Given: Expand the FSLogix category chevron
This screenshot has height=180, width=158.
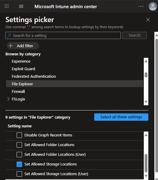Looking at the screenshot, I should pos(8,99).
